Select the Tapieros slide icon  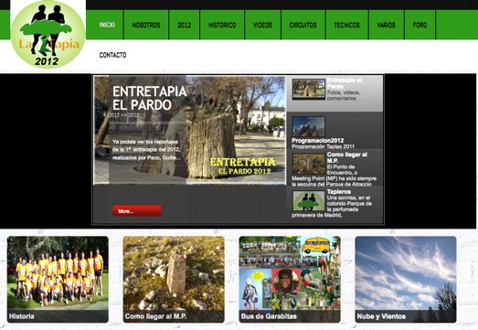tap(309, 201)
